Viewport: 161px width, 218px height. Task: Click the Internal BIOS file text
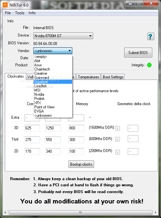click(43, 28)
